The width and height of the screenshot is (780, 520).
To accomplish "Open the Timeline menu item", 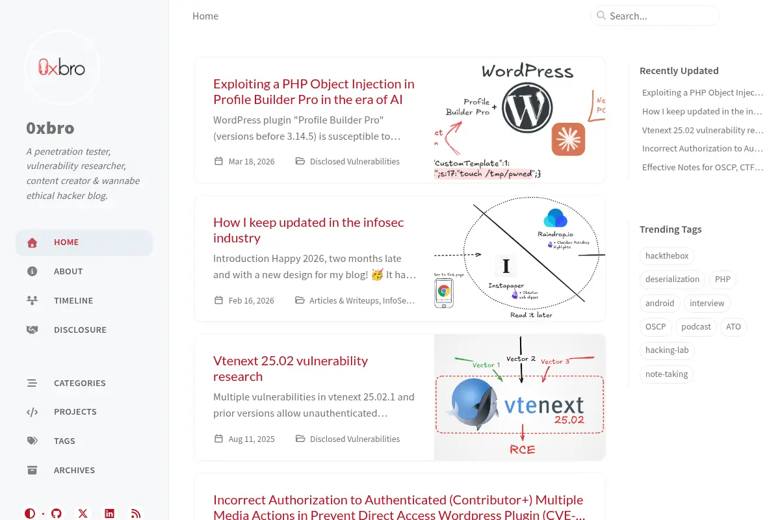I will click(84, 301).
